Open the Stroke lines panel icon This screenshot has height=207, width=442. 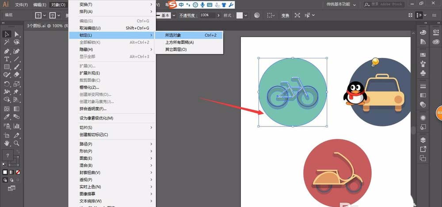[423, 86]
